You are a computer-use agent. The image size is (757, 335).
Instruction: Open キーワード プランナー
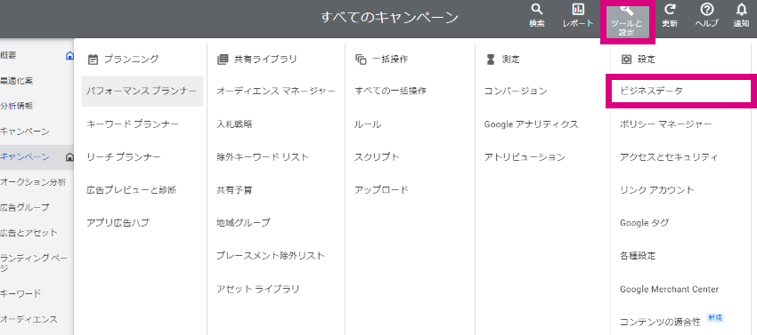[133, 124]
